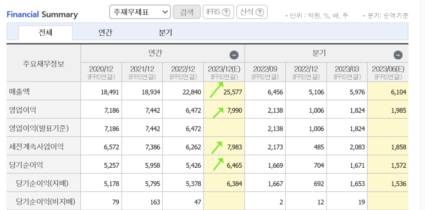
Task: Select the 2023/03 column header
Action: tap(347, 72)
